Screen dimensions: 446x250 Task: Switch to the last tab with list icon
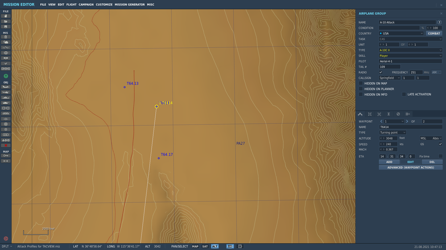point(408,114)
